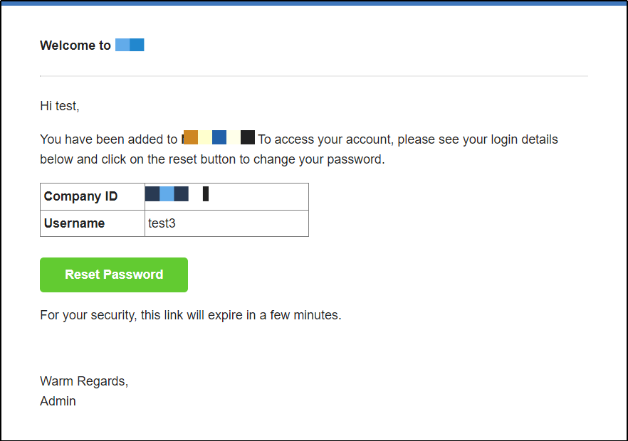Click the Warm Regards closing line
628x441 pixels.
coord(84,381)
